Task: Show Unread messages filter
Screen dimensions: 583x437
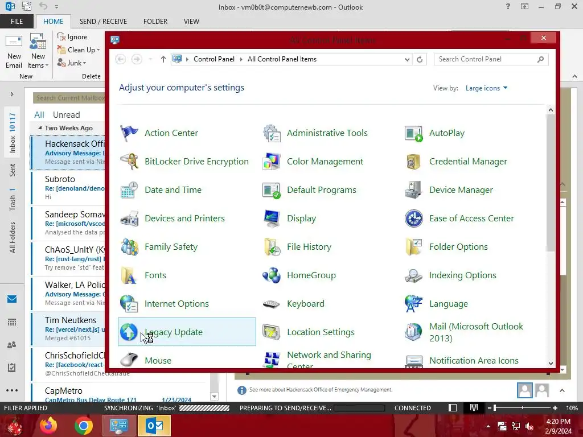Action: click(x=66, y=115)
